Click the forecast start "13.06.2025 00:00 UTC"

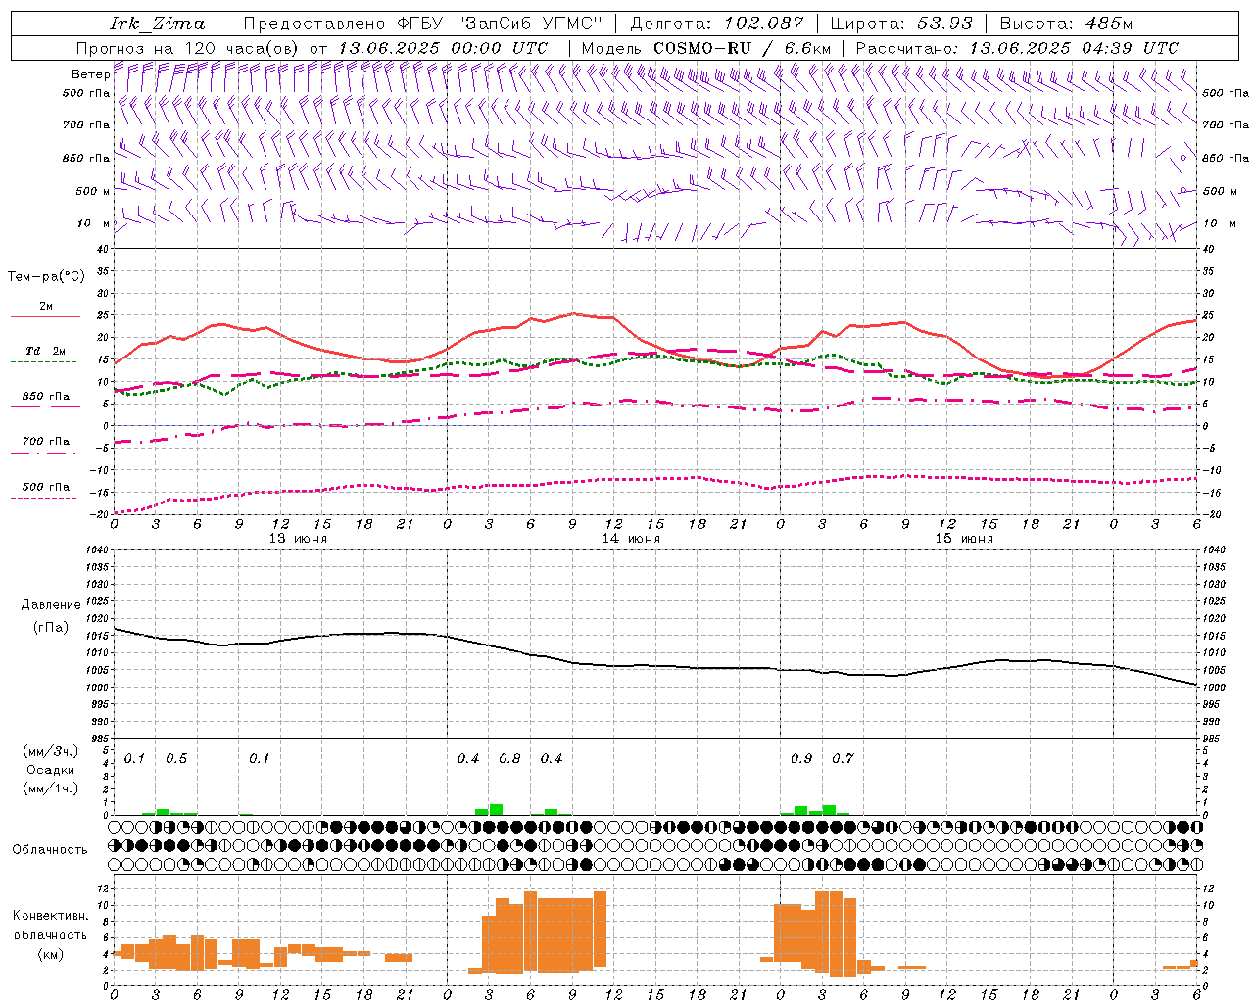click(443, 48)
